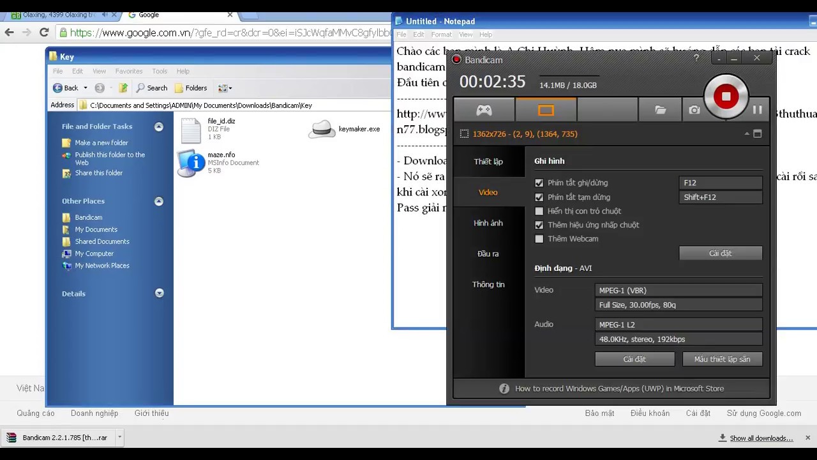Click the Shift+F12 hotkey field
This screenshot has width=817, height=460.
pos(721,197)
